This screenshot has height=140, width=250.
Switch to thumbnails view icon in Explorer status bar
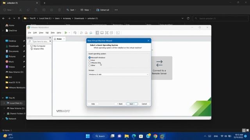pyautogui.click(x=247, y=130)
